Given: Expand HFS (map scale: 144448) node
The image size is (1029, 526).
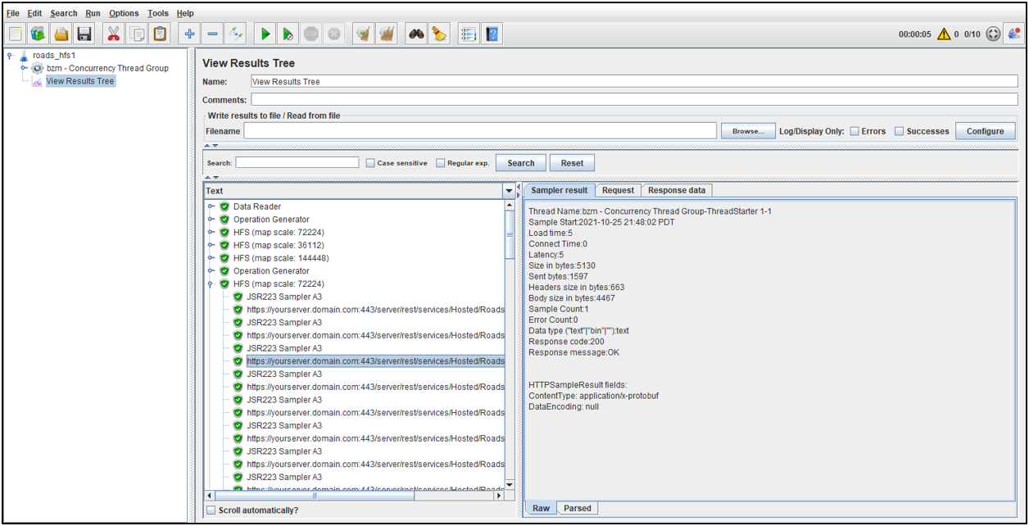Looking at the screenshot, I should [211, 258].
